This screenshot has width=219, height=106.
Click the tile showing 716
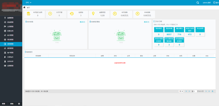coord(179,32)
